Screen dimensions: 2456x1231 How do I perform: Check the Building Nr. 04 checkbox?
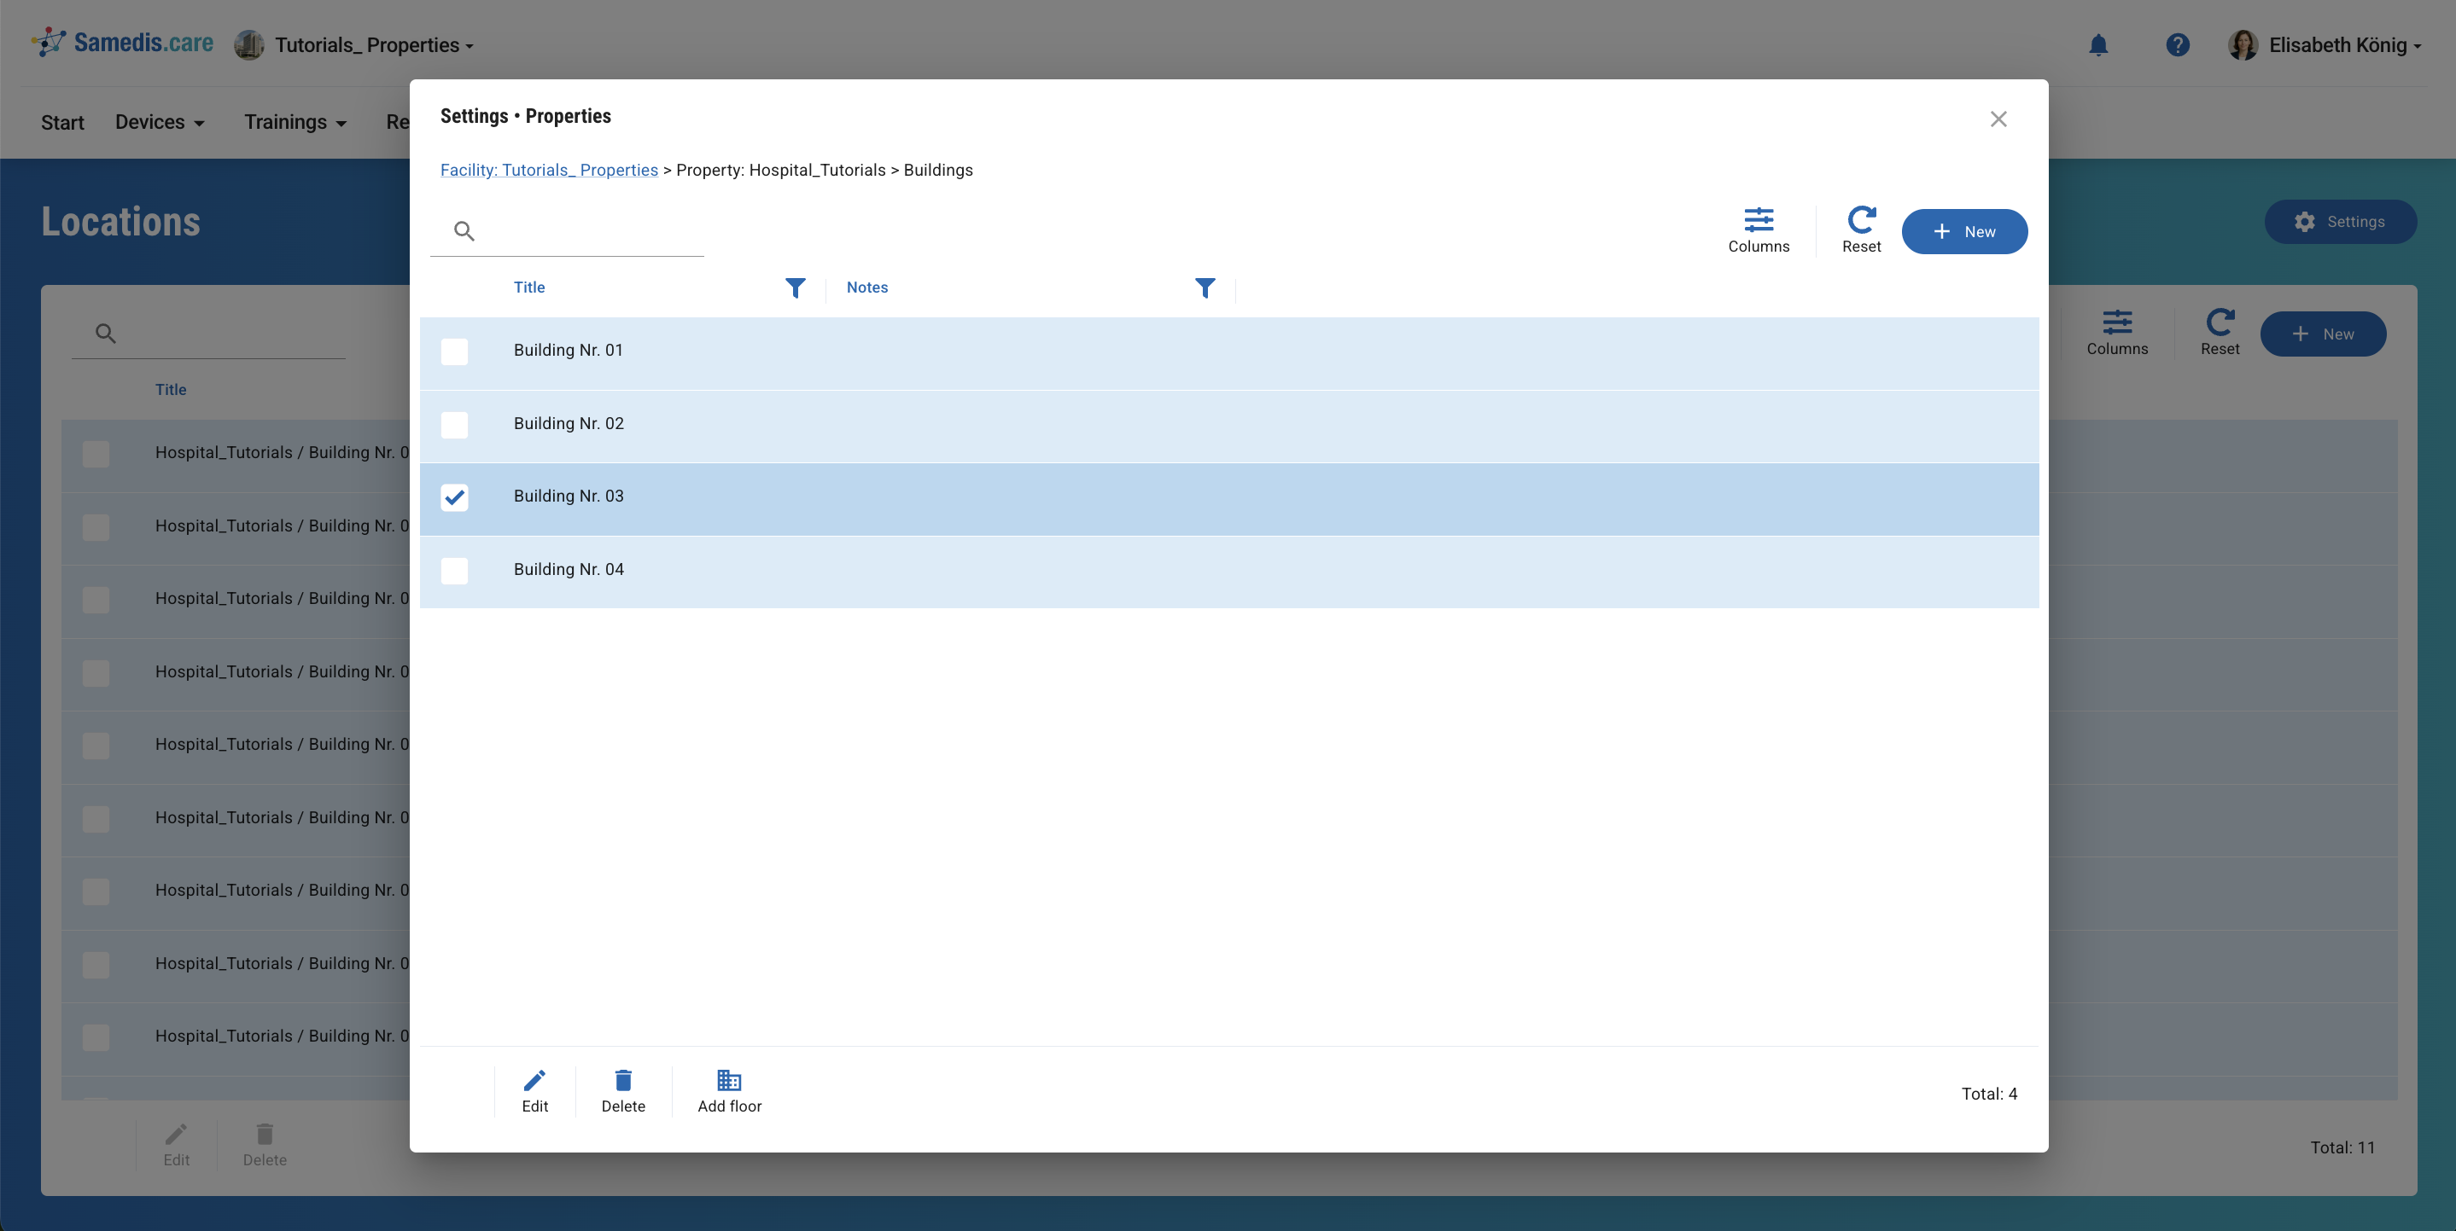point(455,571)
